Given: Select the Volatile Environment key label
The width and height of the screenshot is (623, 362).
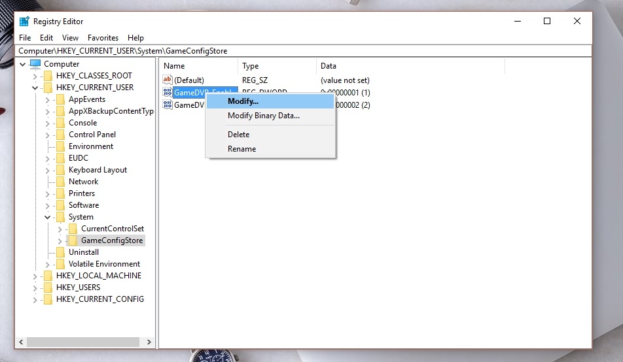Looking at the screenshot, I should (x=104, y=264).
